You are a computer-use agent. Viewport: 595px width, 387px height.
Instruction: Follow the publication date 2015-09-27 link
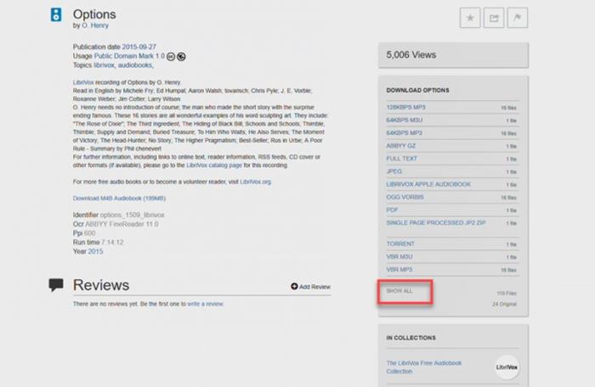point(139,47)
